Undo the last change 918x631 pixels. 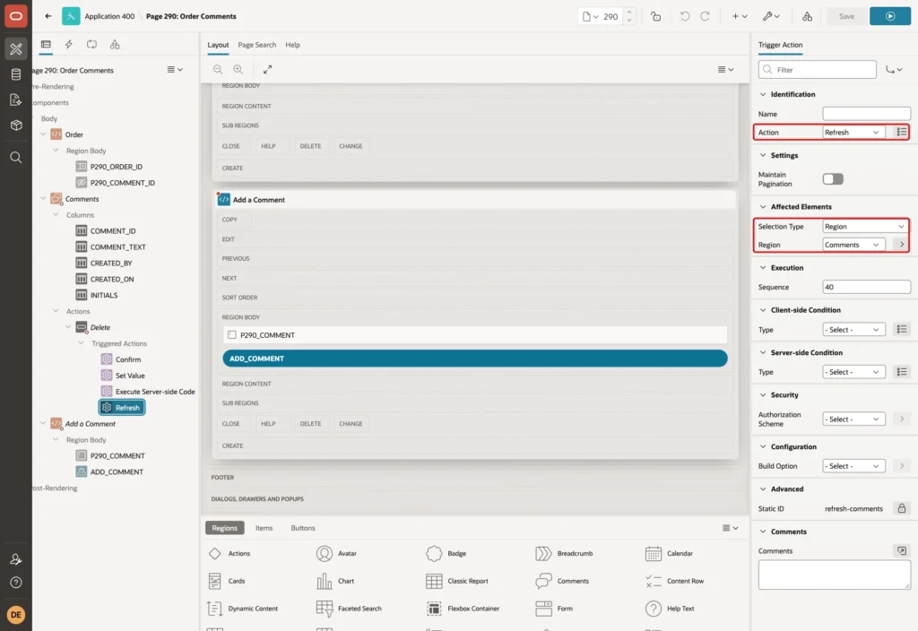(x=684, y=16)
